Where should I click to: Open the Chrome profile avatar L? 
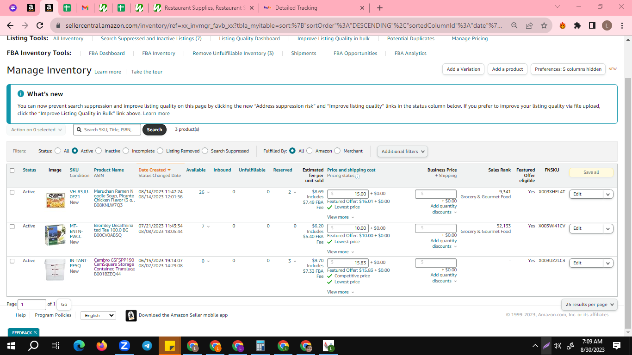[607, 26]
